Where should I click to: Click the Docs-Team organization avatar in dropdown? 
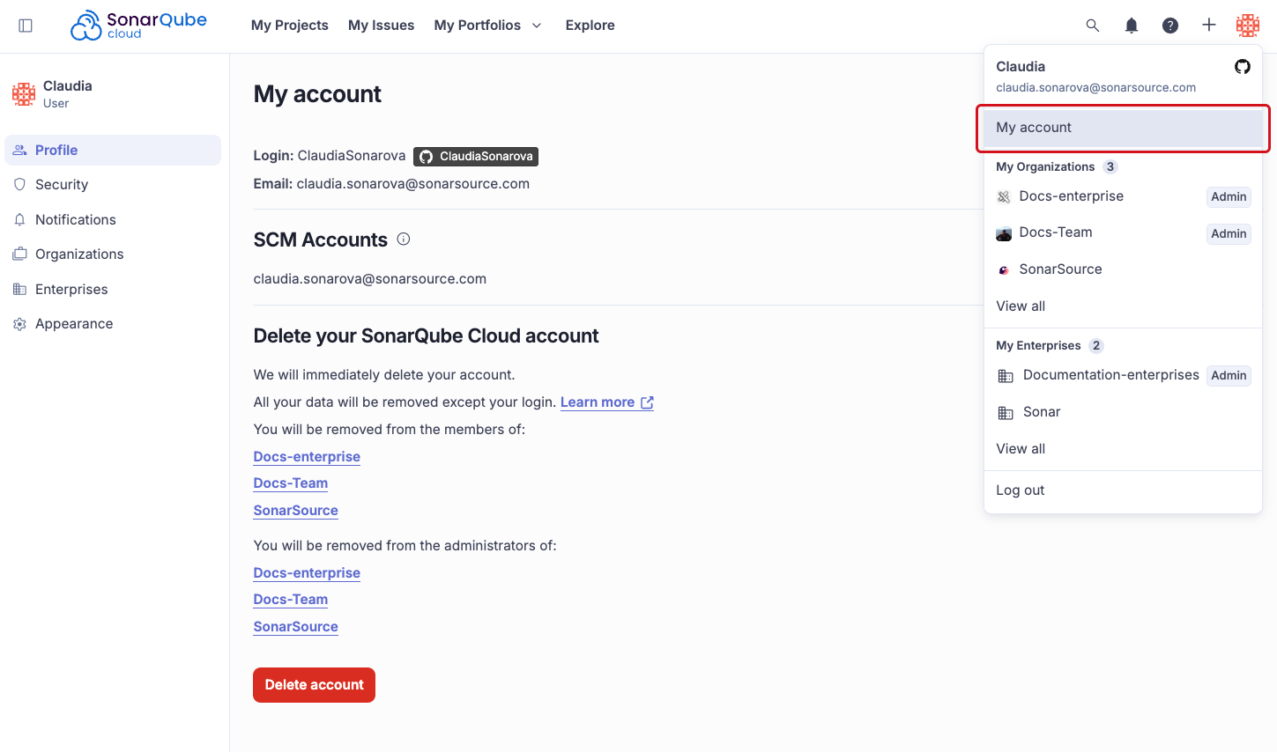coord(1004,233)
